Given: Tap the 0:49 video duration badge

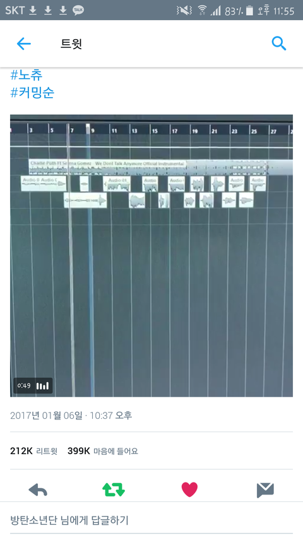Looking at the screenshot, I should [33, 385].
